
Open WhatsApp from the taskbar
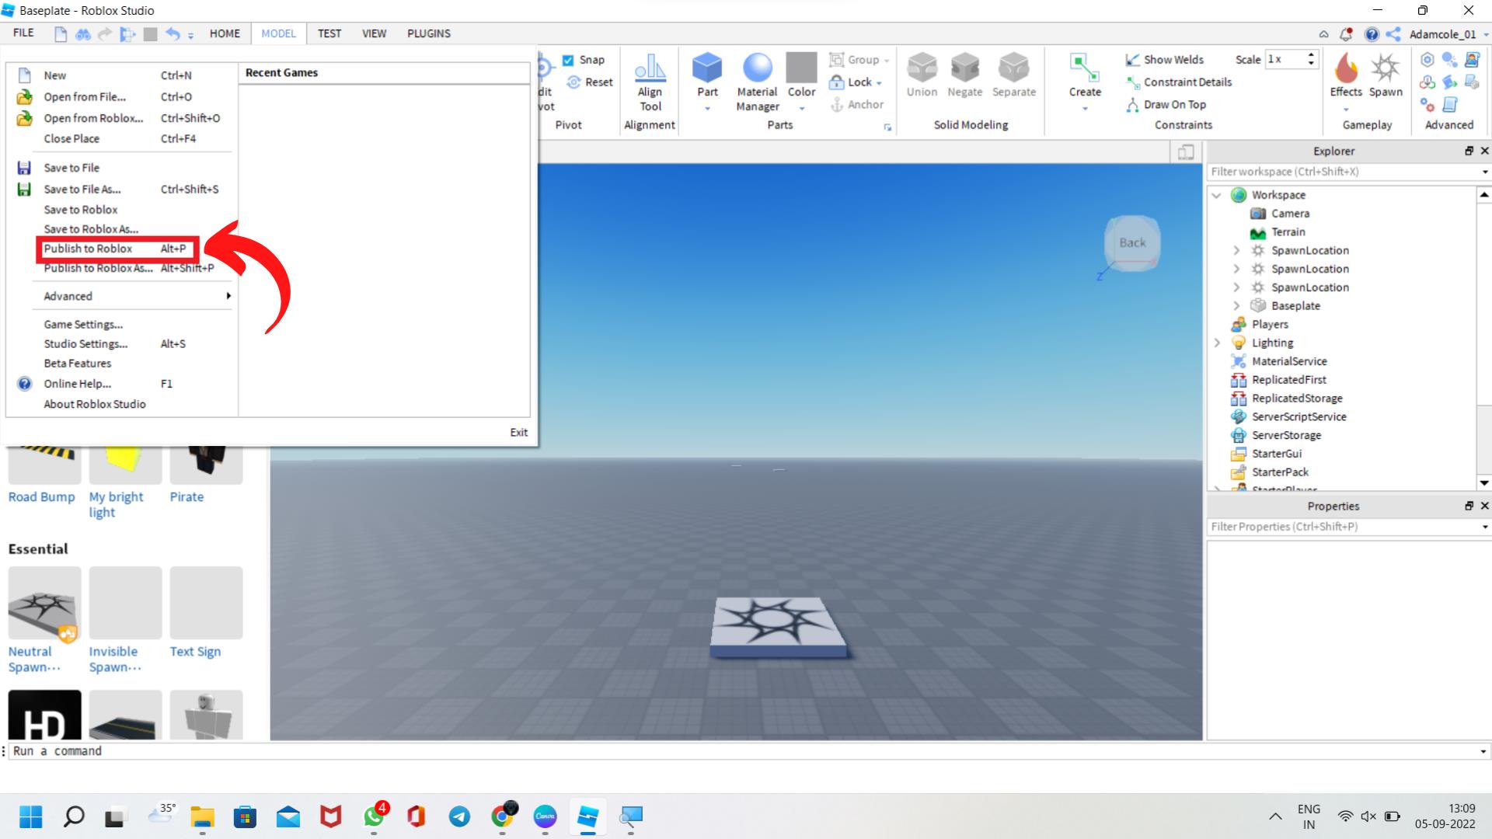pos(374,816)
